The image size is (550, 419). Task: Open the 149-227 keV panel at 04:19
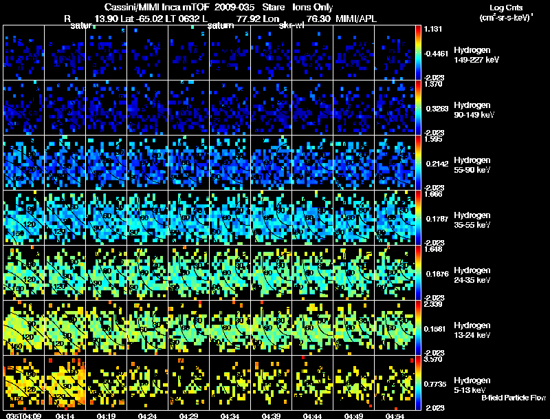(x=107, y=53)
